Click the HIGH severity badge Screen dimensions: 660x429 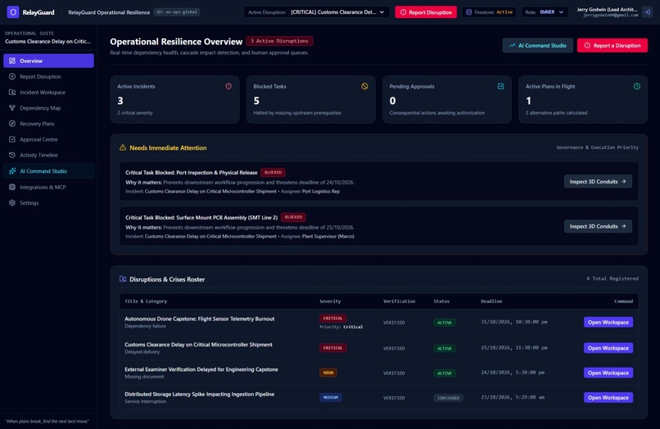[x=328, y=373]
